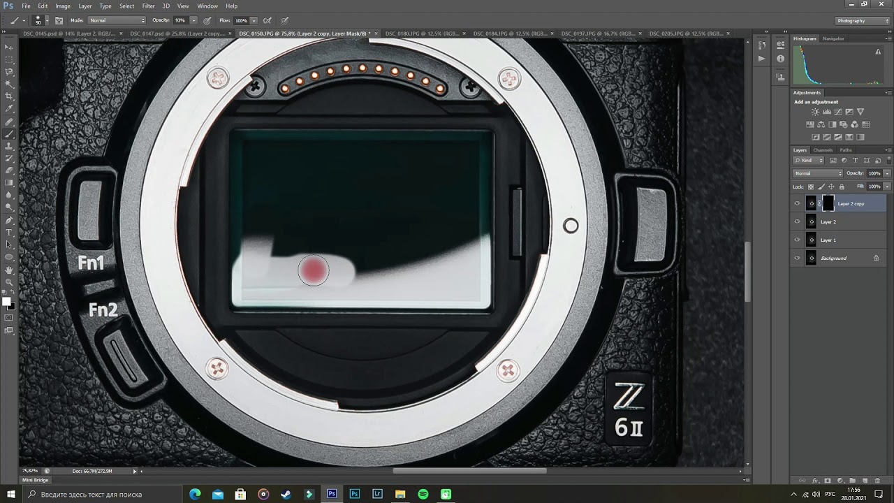The width and height of the screenshot is (894, 503).
Task: Click the zoom percentage field 75,82%
Action: click(x=29, y=471)
